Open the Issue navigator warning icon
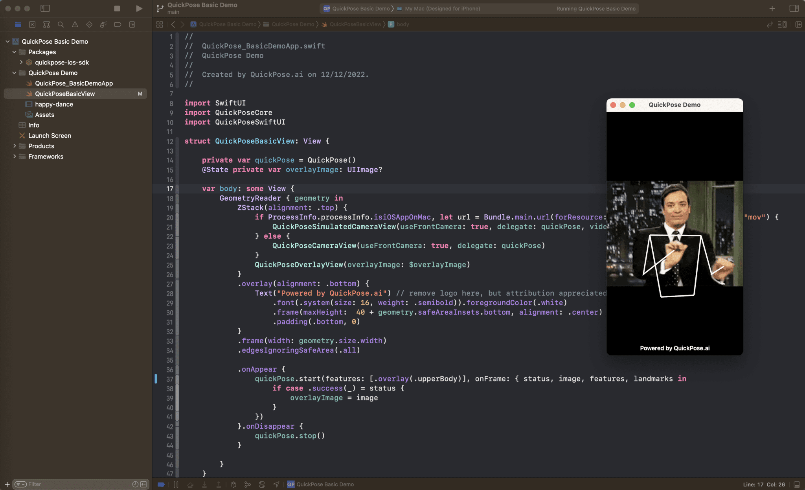The height and width of the screenshot is (490, 805). point(75,24)
